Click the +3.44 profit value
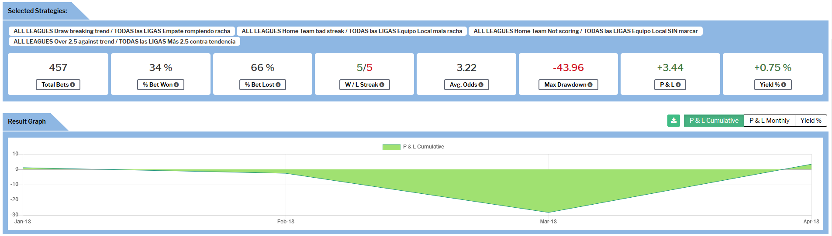832x236 pixels. [x=670, y=67]
